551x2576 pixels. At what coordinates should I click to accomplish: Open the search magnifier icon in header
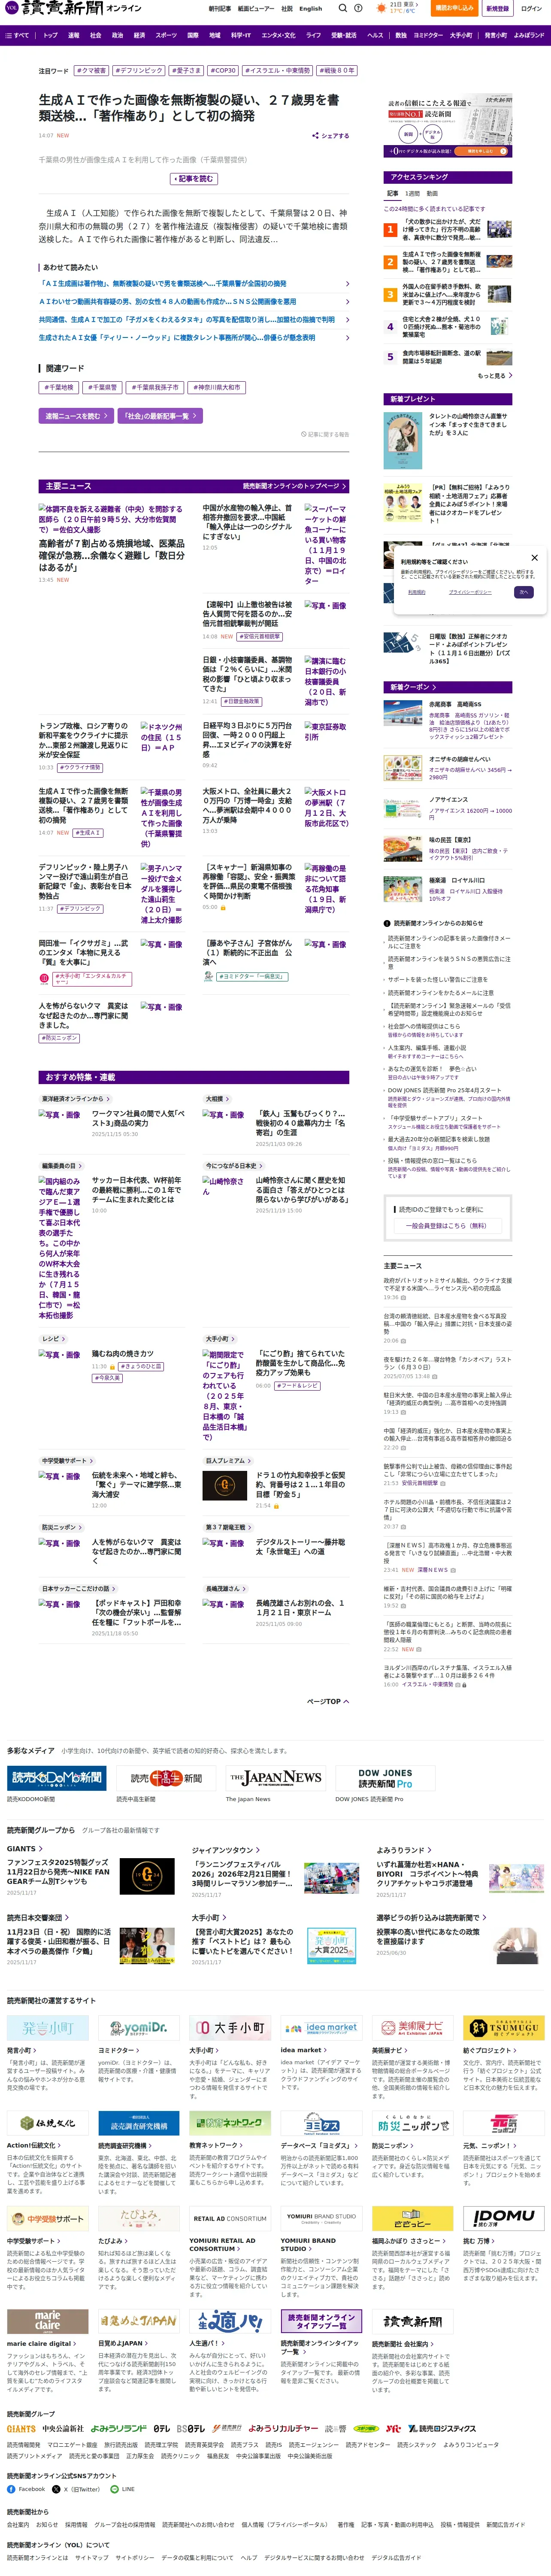(x=342, y=8)
